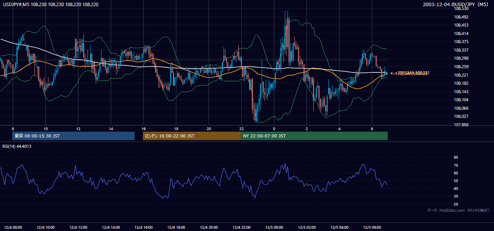The image size is (494, 231).
Task: Click price axis label 108.143
Action: click(460, 92)
